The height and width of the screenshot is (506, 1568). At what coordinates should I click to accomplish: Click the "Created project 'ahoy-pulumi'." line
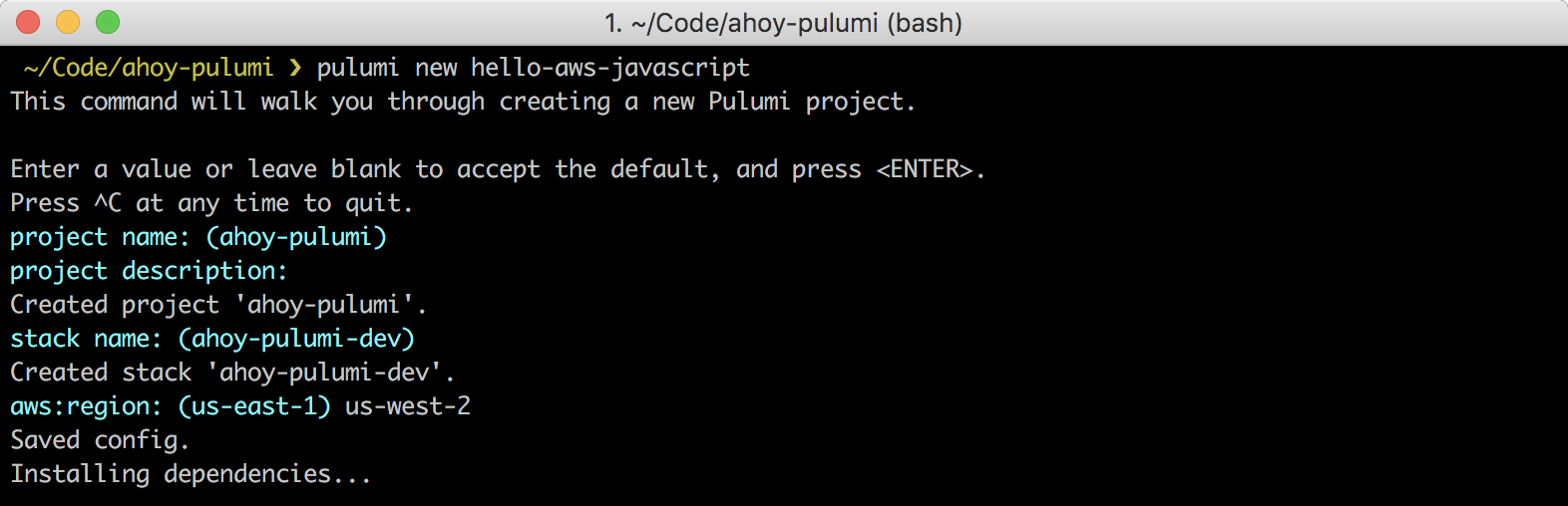[x=218, y=305]
